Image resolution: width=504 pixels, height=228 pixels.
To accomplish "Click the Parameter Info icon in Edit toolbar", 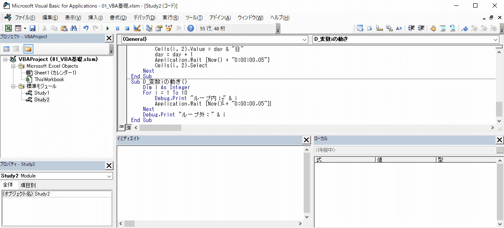I will coord(389,28).
